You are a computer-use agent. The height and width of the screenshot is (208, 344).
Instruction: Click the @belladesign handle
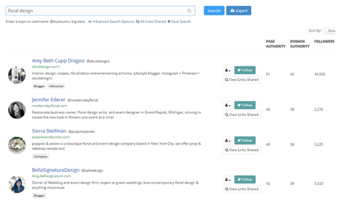point(92,171)
